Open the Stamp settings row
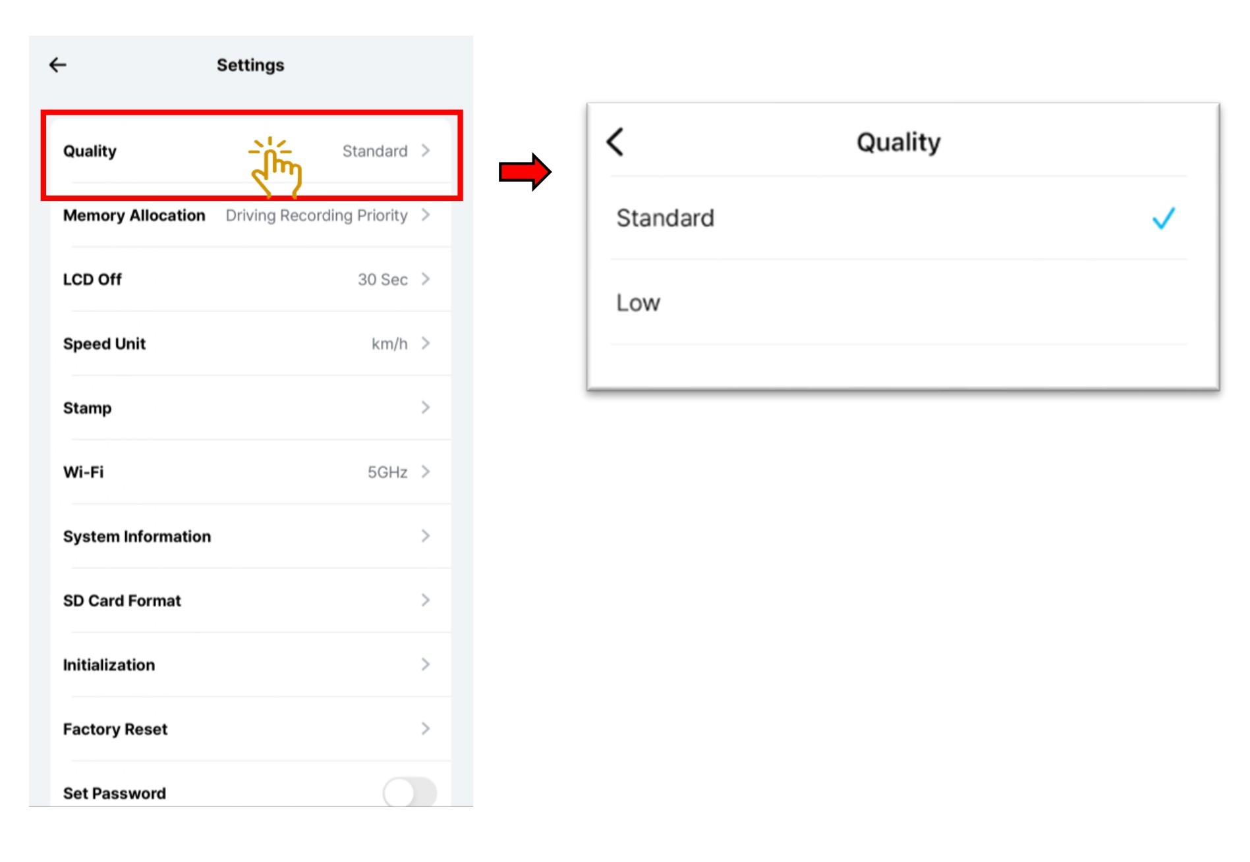 coord(250,408)
